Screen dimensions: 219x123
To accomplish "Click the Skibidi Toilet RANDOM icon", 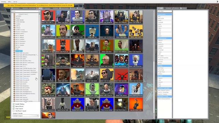I will (x=121, y=46).
